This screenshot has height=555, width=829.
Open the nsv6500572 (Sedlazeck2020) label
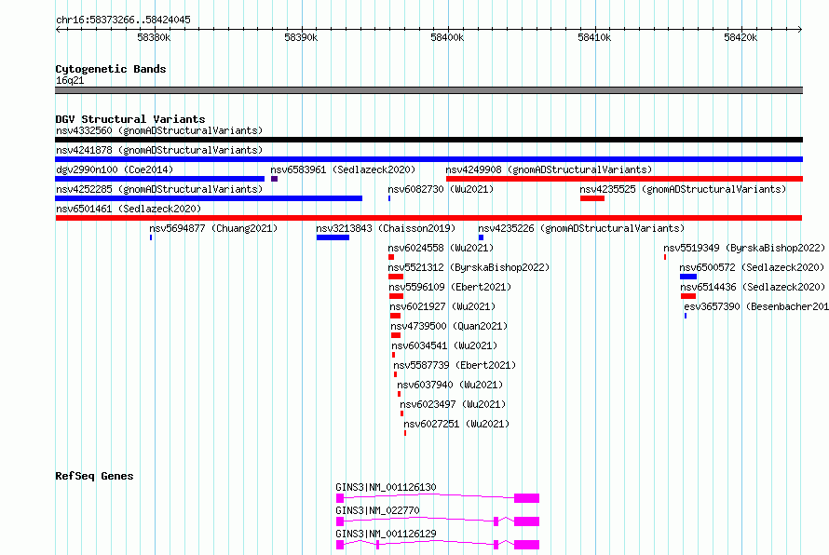753,267
